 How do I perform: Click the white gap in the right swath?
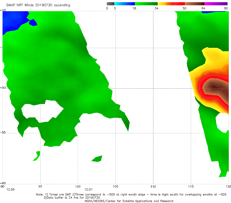point(223,123)
